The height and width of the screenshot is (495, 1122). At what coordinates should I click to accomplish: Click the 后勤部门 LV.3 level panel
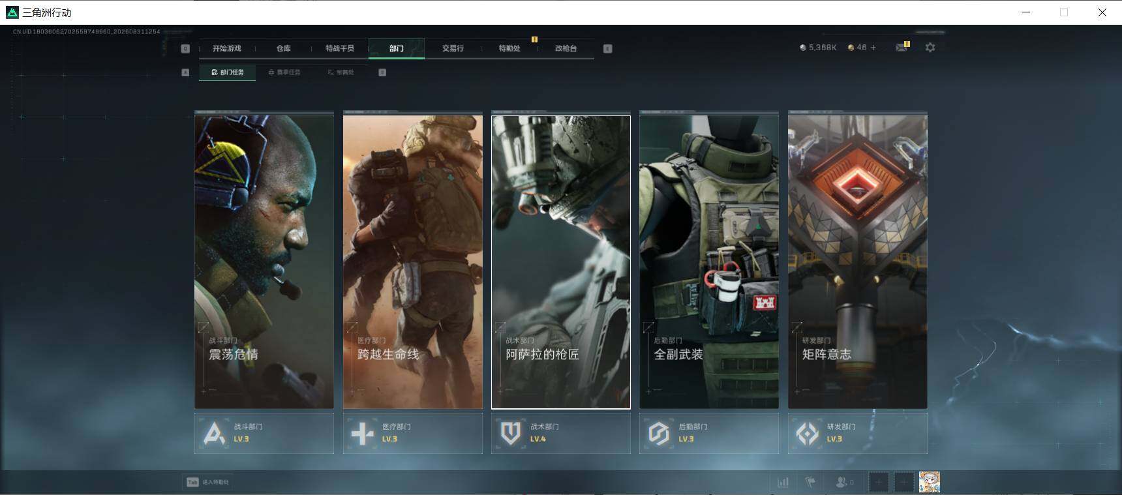point(709,433)
